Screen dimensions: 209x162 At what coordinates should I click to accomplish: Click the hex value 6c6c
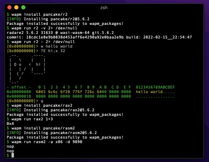click(x=53, y=92)
